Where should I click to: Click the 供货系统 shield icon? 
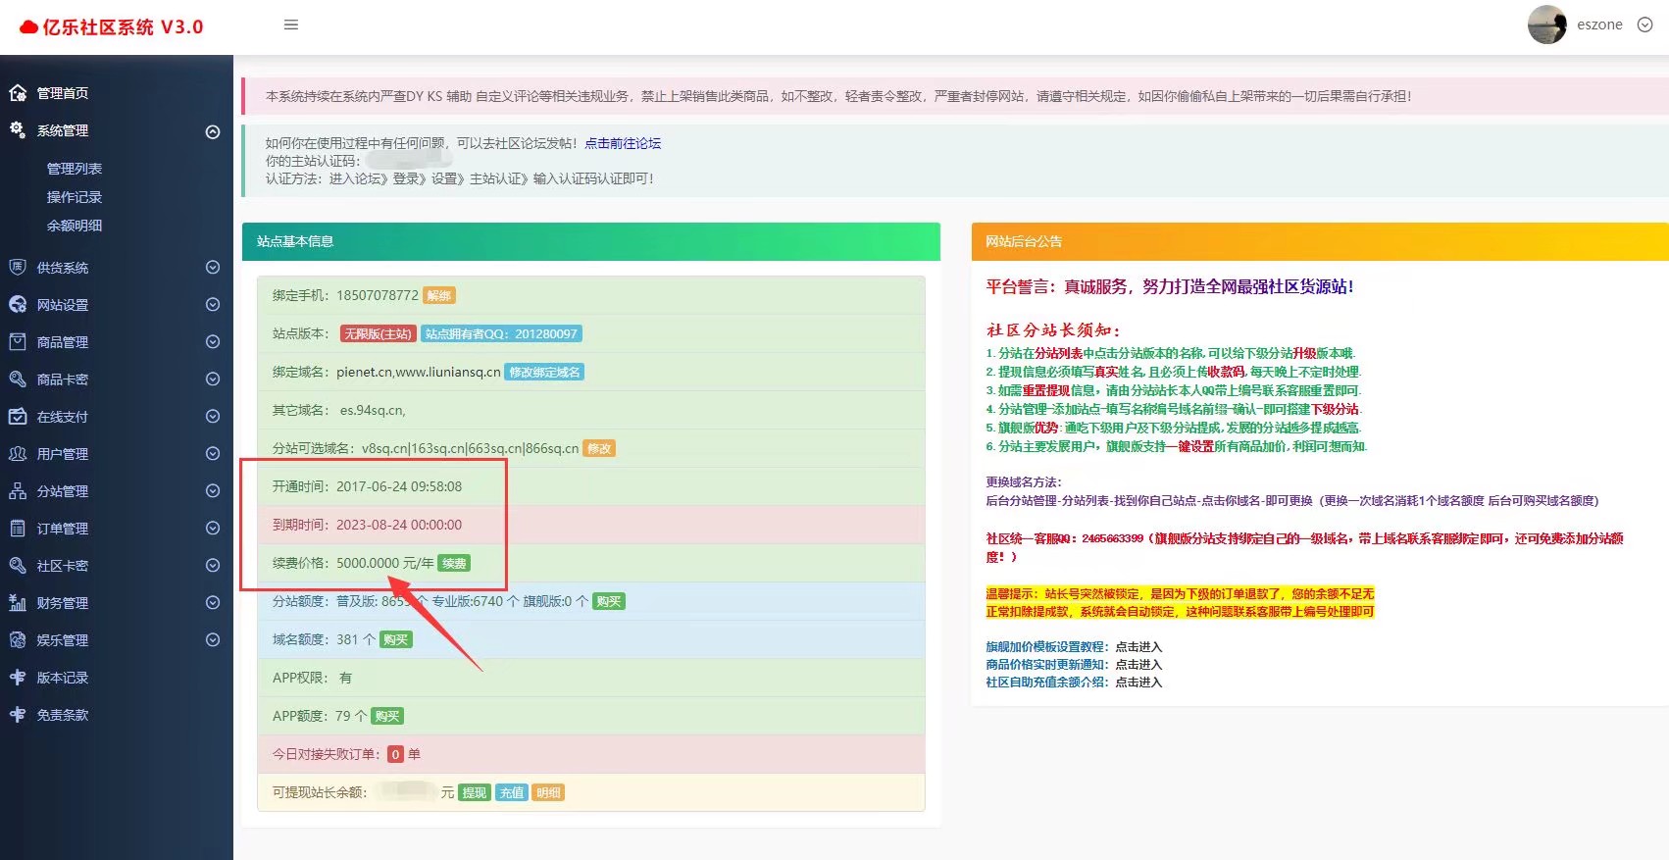point(18,268)
